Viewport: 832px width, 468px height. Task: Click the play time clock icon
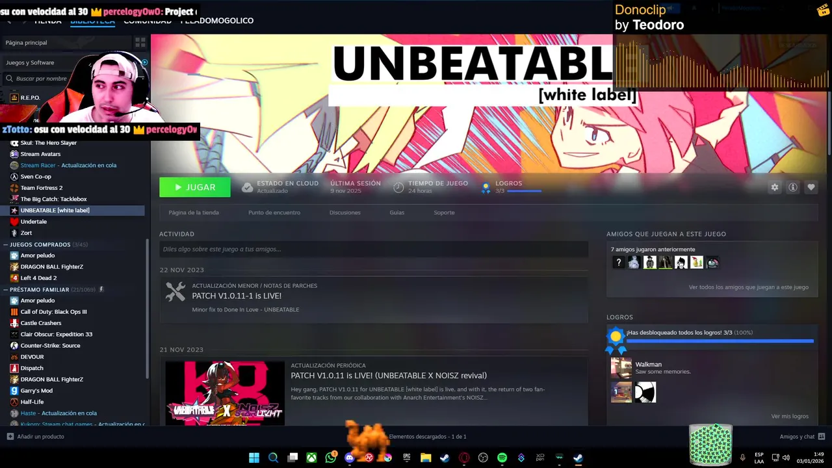point(398,187)
